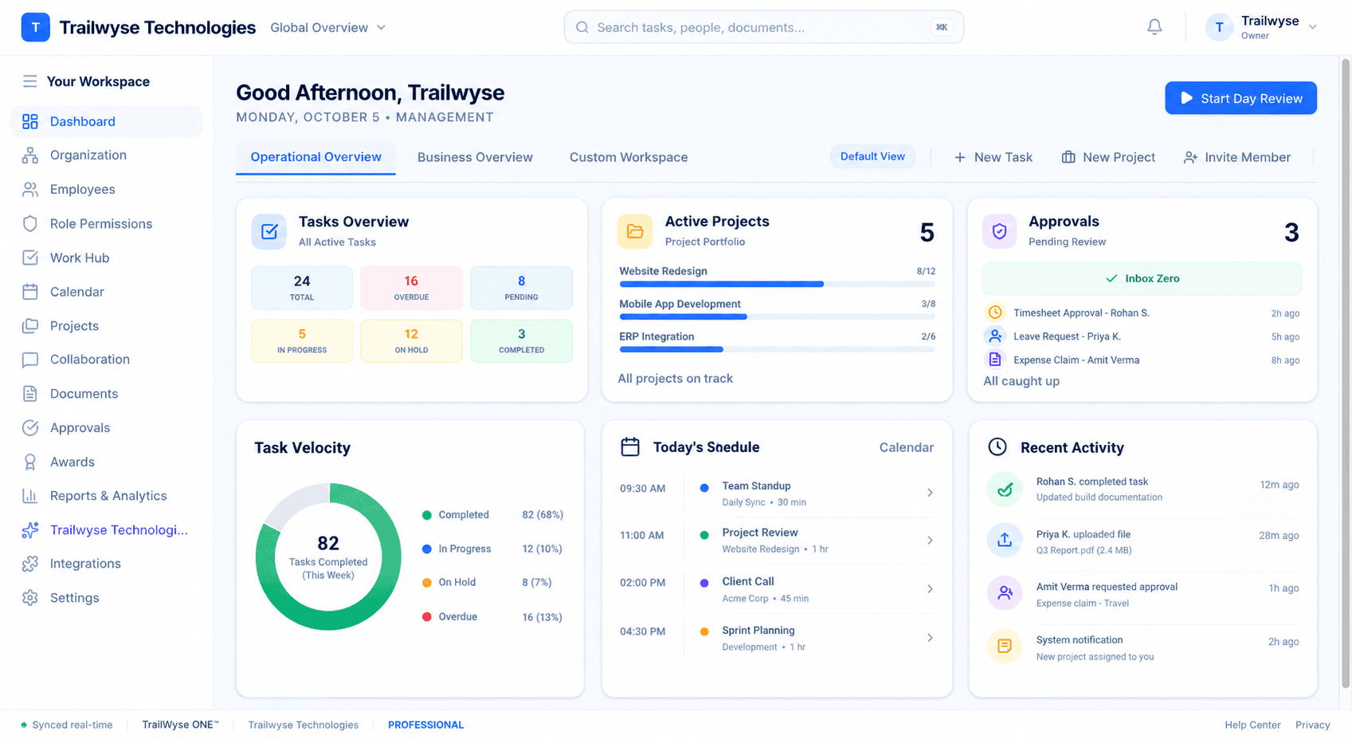Click the Integrations puzzle icon
This screenshot has width=1352, height=739.
(30, 564)
